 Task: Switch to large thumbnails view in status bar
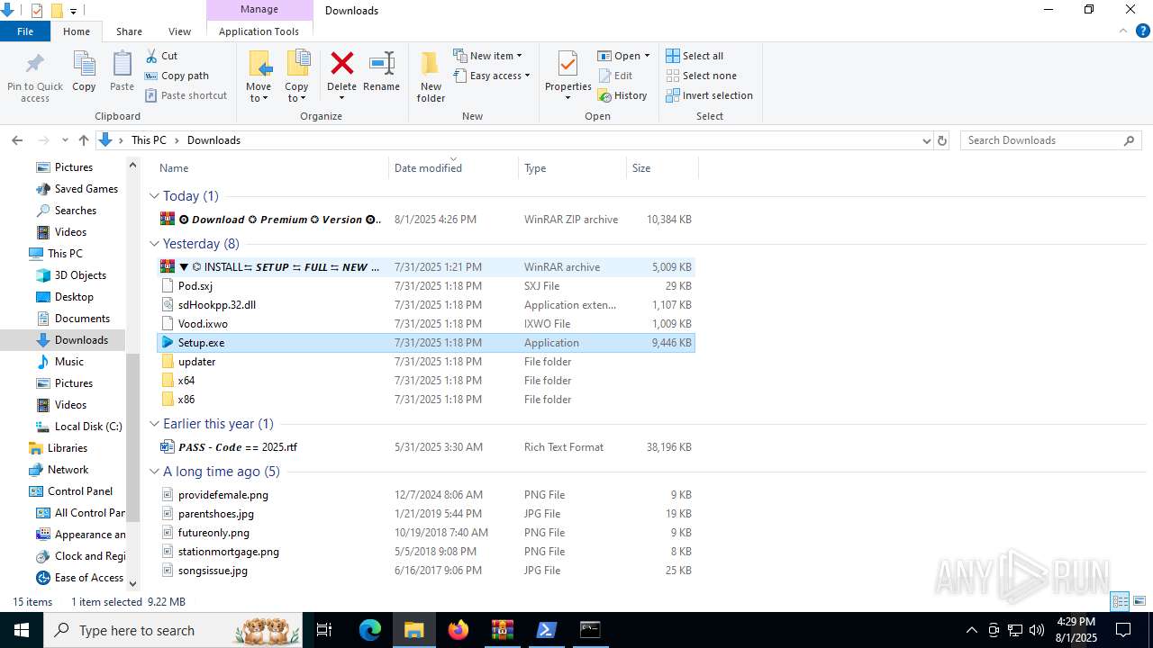coord(1139,601)
